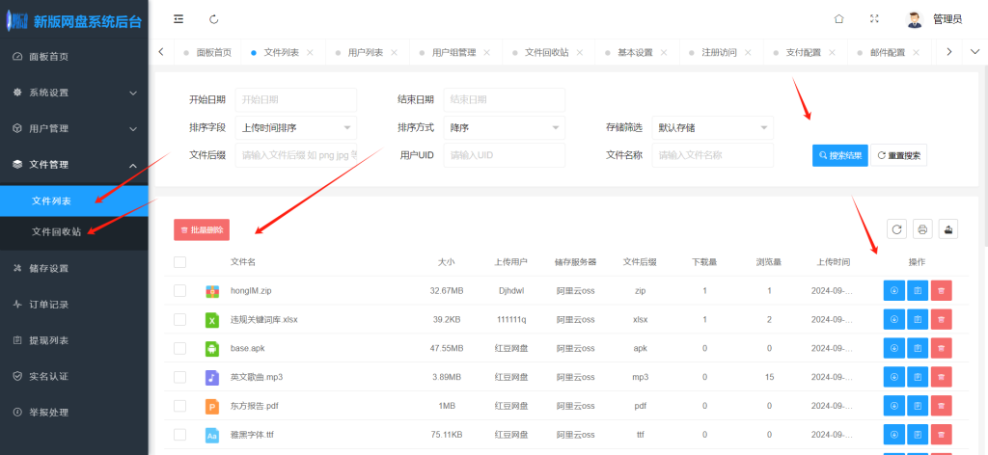The height and width of the screenshot is (455, 988).
Task: Open tab options down-chevron menu
Action: point(974,52)
